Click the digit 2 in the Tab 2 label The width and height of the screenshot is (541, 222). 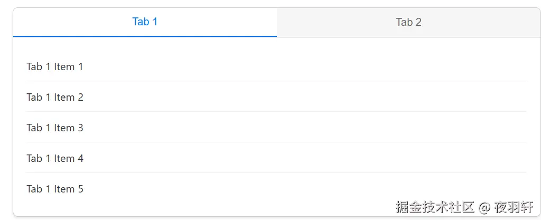point(418,22)
